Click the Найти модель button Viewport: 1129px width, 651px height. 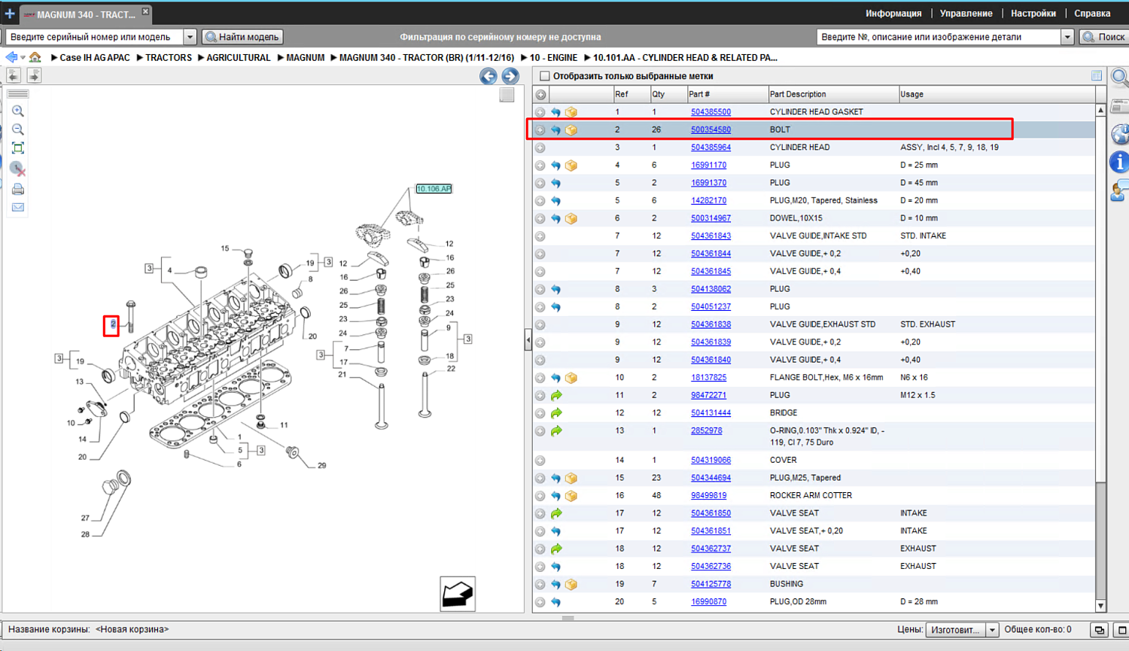[x=243, y=37]
